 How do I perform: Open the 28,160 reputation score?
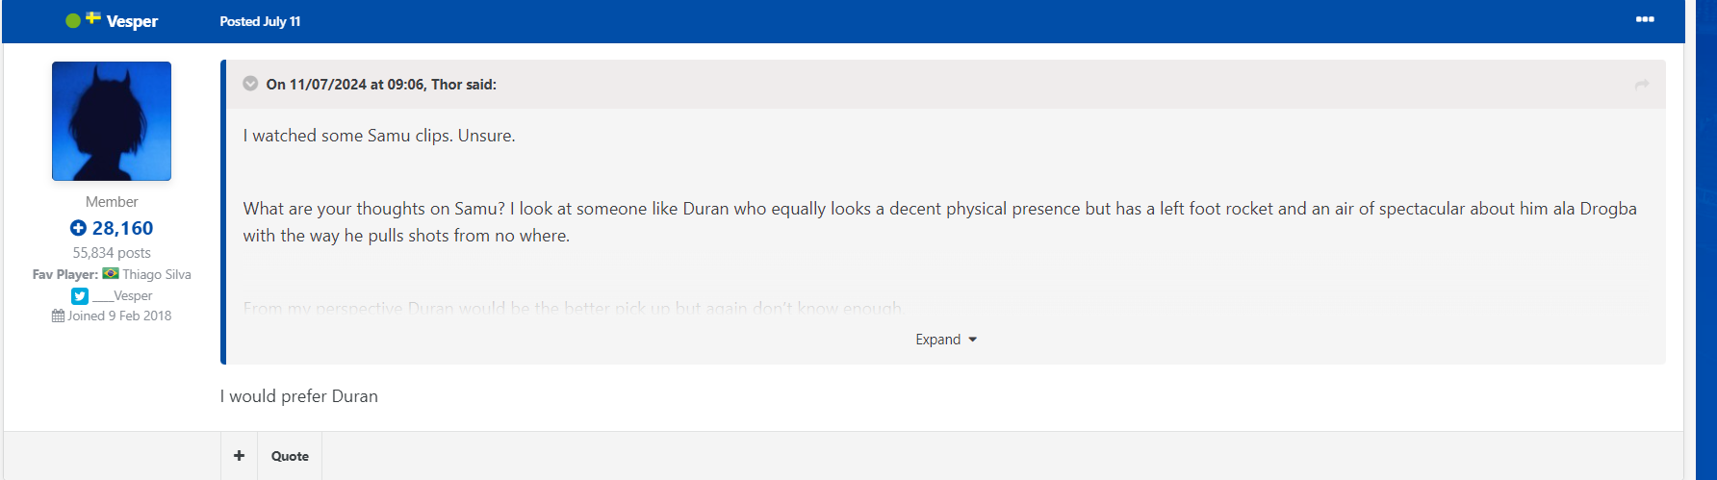[122, 228]
